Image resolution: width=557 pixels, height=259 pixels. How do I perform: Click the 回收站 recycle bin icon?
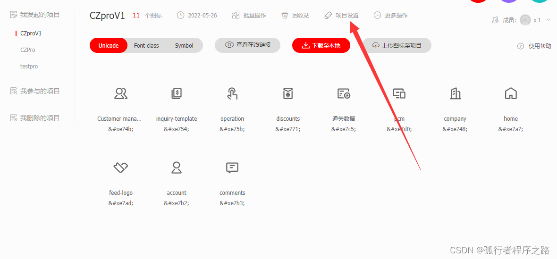tap(285, 15)
